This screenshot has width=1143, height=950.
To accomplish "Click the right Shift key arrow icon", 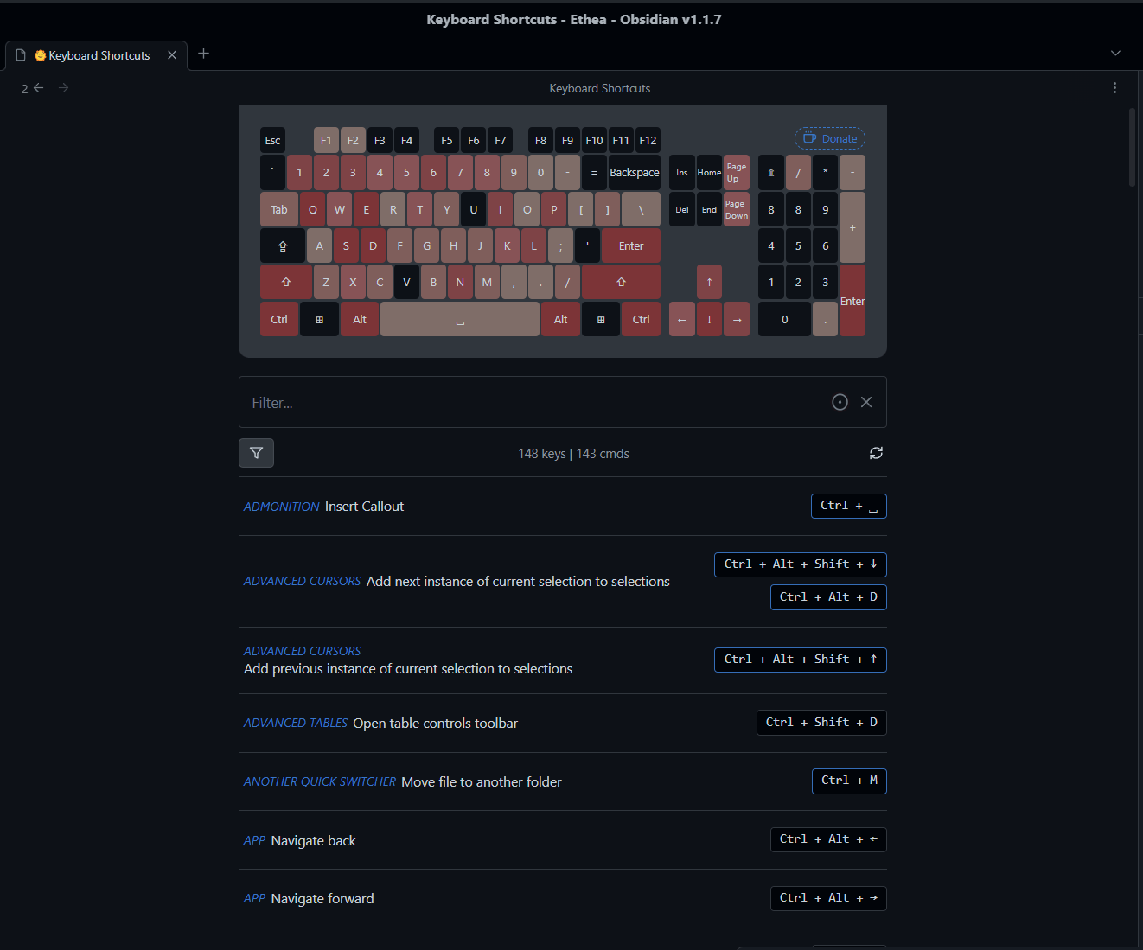I will coord(621,282).
